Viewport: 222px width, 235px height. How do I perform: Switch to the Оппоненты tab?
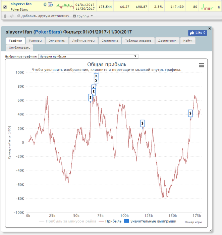(x=57, y=41)
